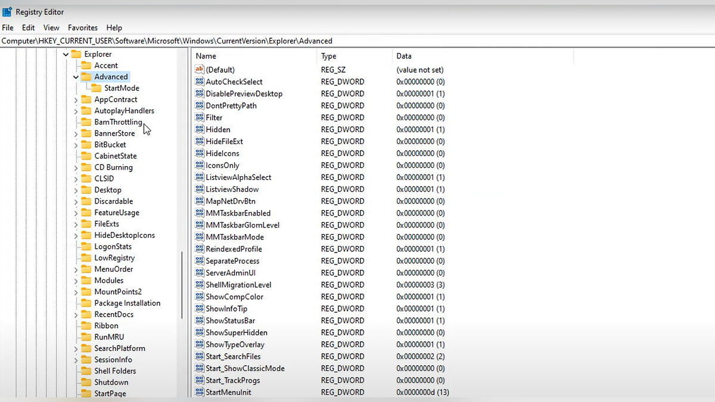Click the REG_DWORD icon next to HideFileExt
The height and width of the screenshot is (402, 715).
(x=200, y=141)
